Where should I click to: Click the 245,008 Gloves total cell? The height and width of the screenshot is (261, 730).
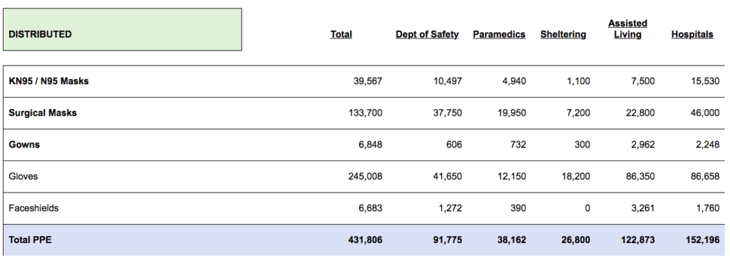click(x=366, y=176)
